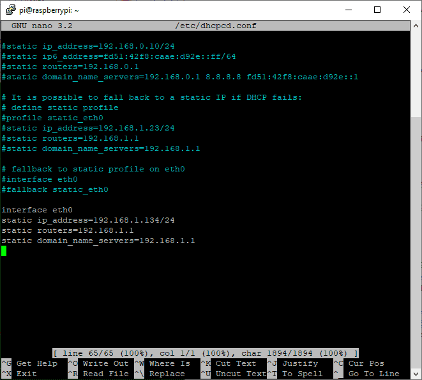Click uncommented 'interface eth0' line

37,210
